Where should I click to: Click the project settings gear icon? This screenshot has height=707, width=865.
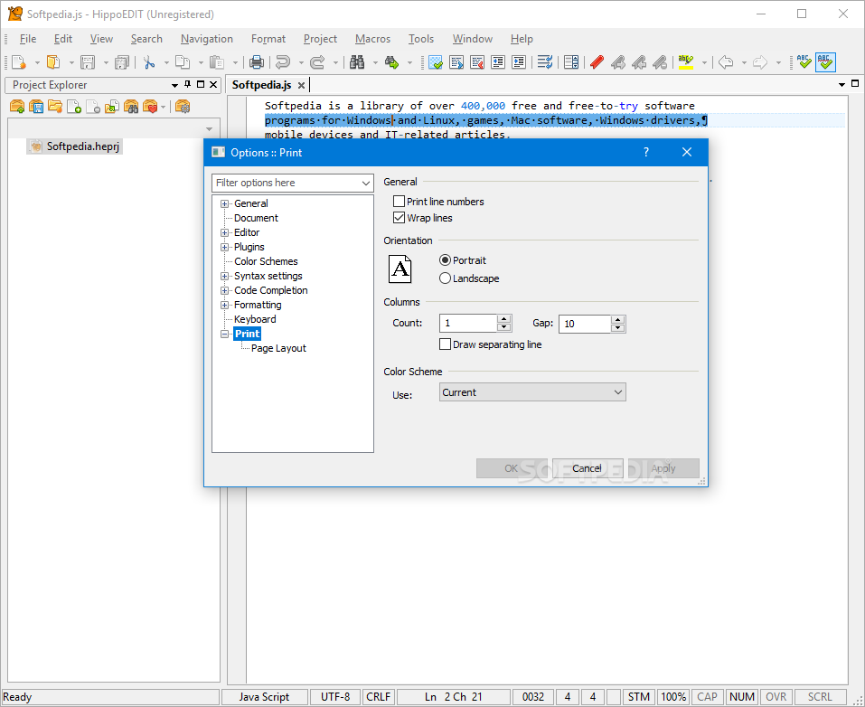coord(183,107)
